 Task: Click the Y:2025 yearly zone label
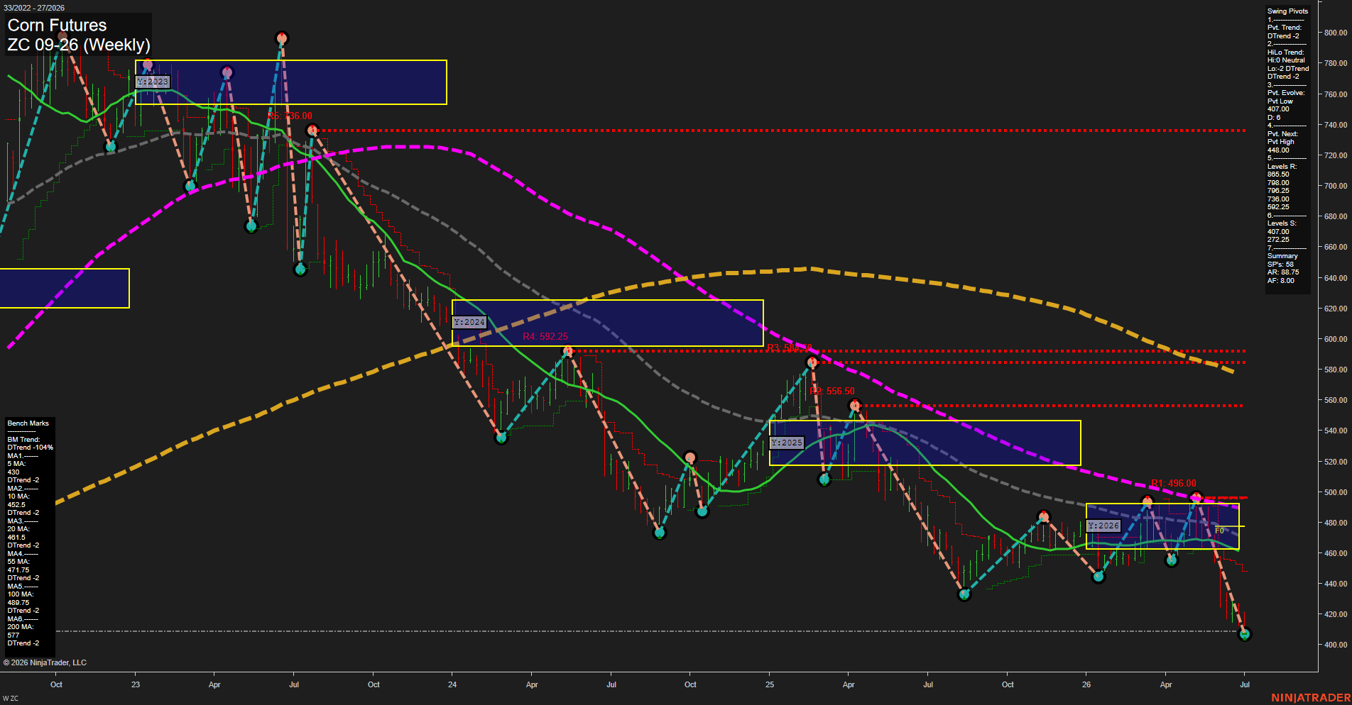click(x=787, y=443)
